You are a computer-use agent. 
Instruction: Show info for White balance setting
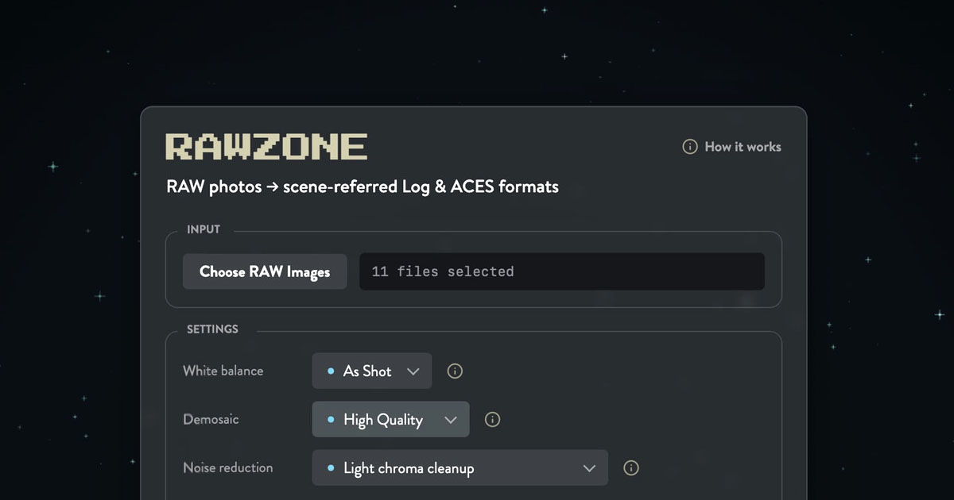455,371
